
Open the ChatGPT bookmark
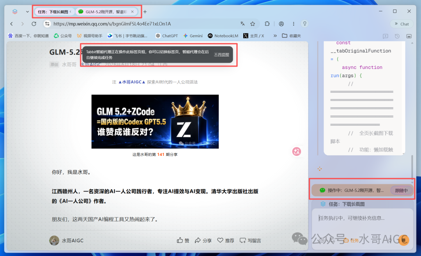(x=167, y=36)
